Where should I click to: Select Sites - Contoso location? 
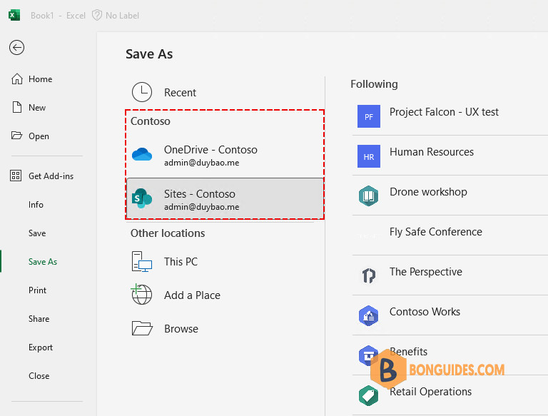coord(225,198)
